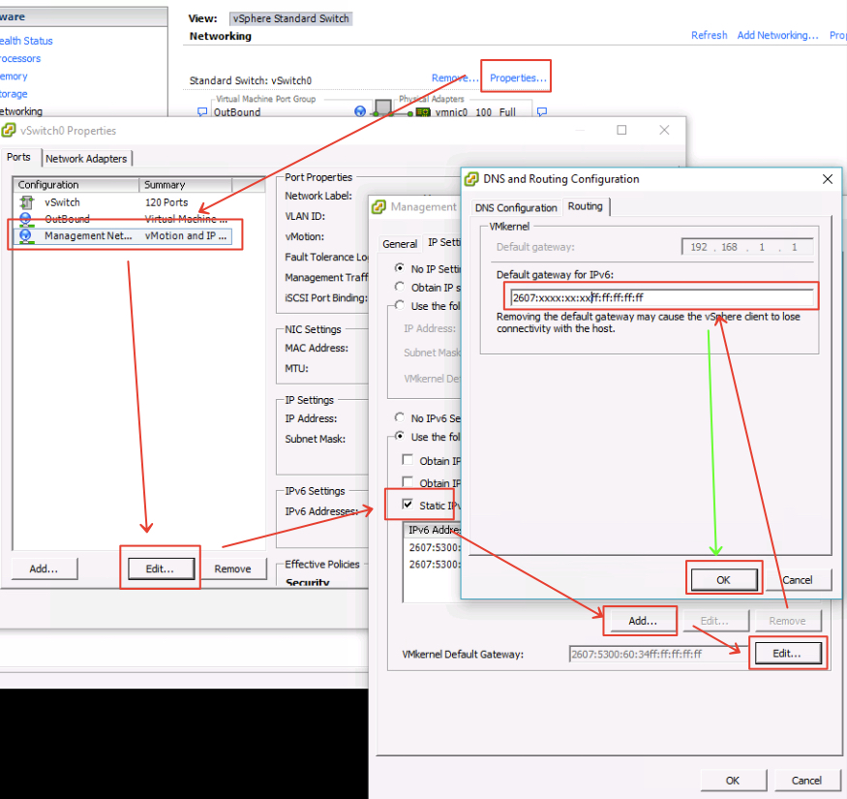This screenshot has height=799, width=847.
Task: Click the Configuration column header
Action: click(76, 185)
